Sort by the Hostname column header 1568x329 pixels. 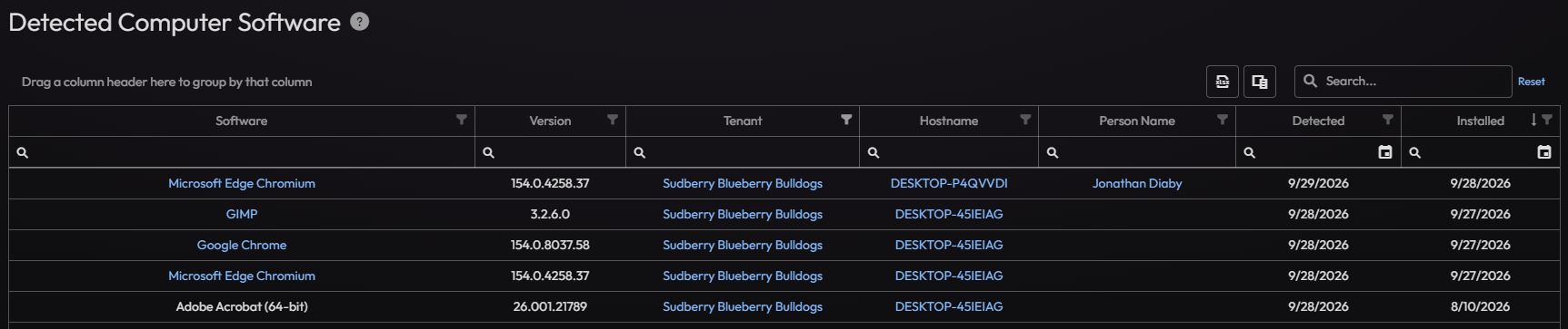tap(949, 121)
